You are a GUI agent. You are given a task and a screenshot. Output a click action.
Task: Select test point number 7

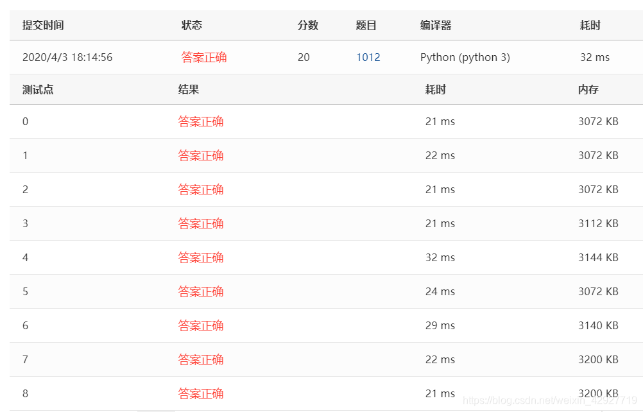[26, 359]
